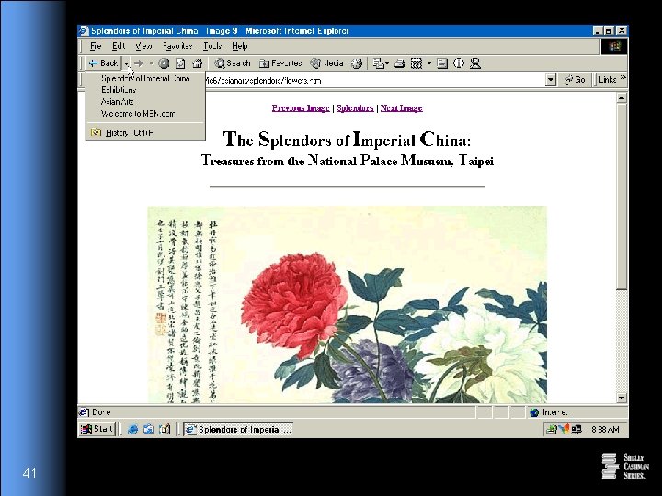Click the Internet zone status icon

coord(534,412)
